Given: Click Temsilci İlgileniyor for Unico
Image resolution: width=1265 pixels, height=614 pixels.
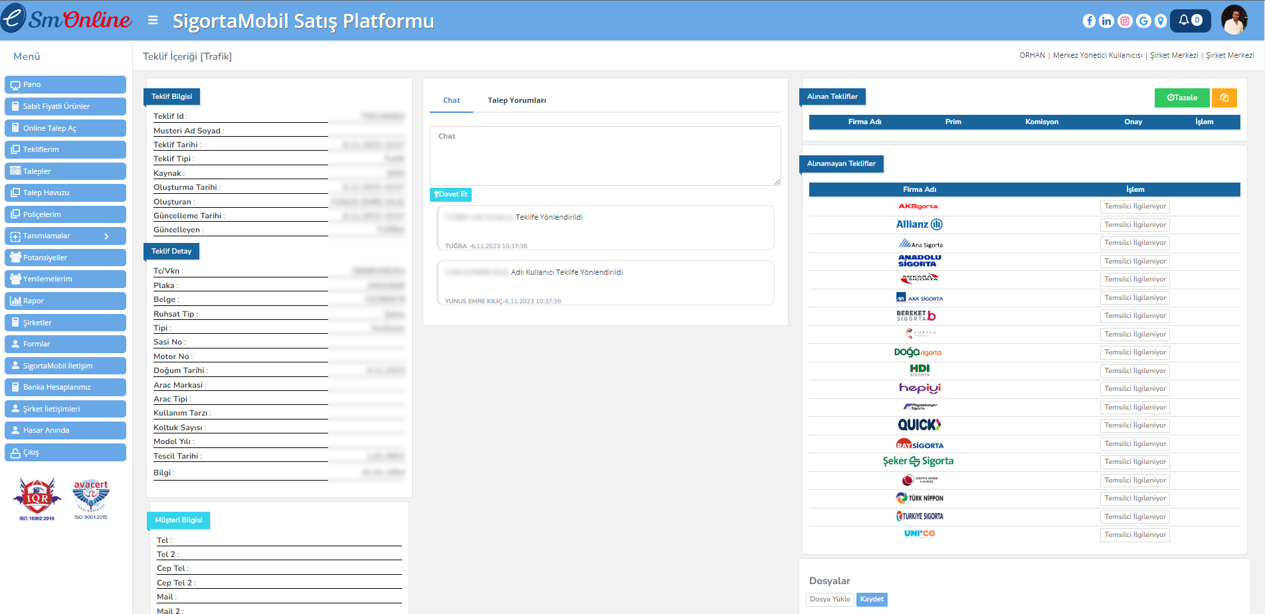Looking at the screenshot, I should point(1135,535).
